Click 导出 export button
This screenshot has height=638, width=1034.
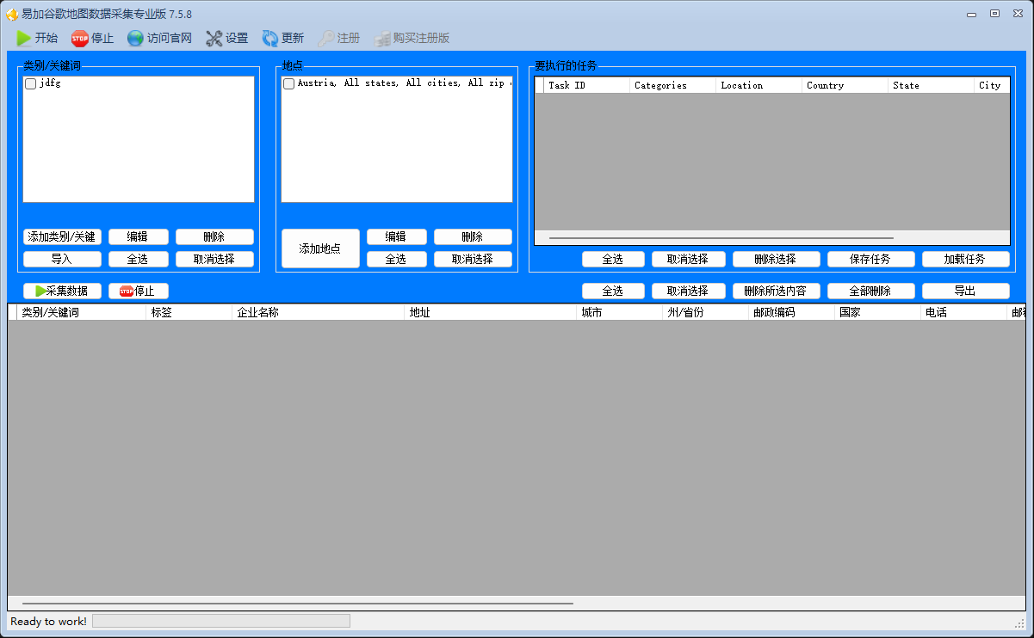[966, 291]
